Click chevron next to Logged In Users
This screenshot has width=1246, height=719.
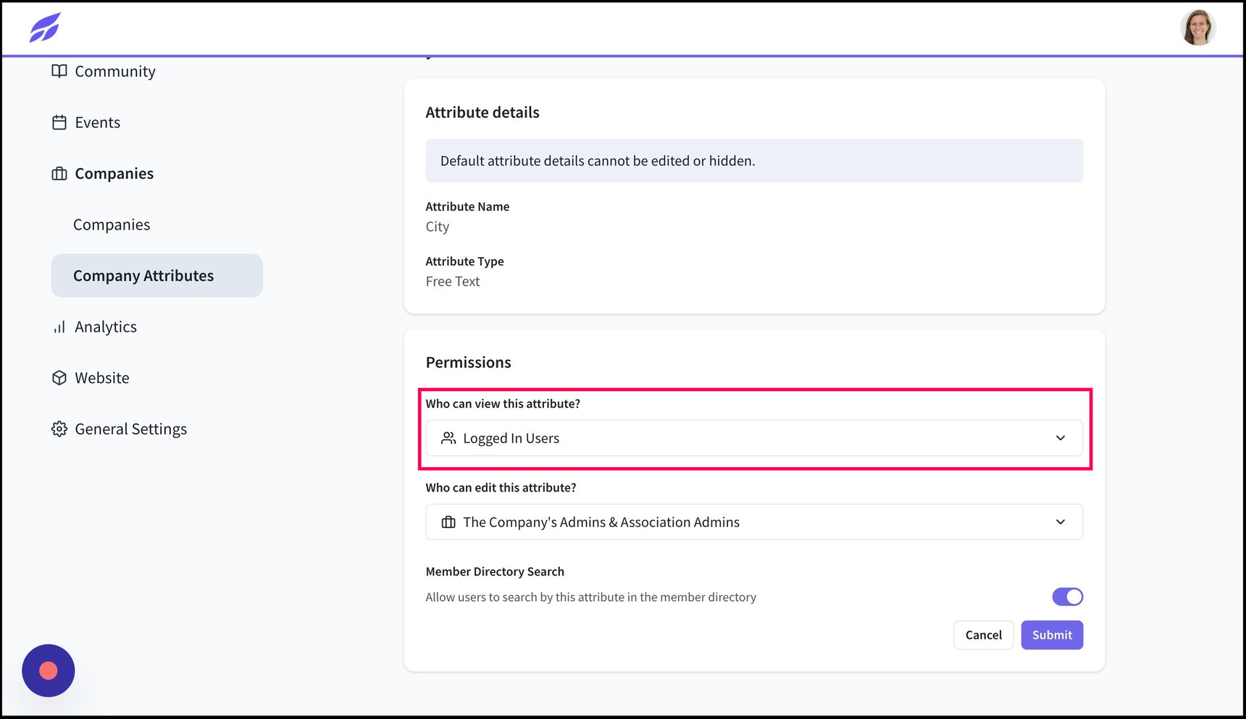pyautogui.click(x=1061, y=438)
